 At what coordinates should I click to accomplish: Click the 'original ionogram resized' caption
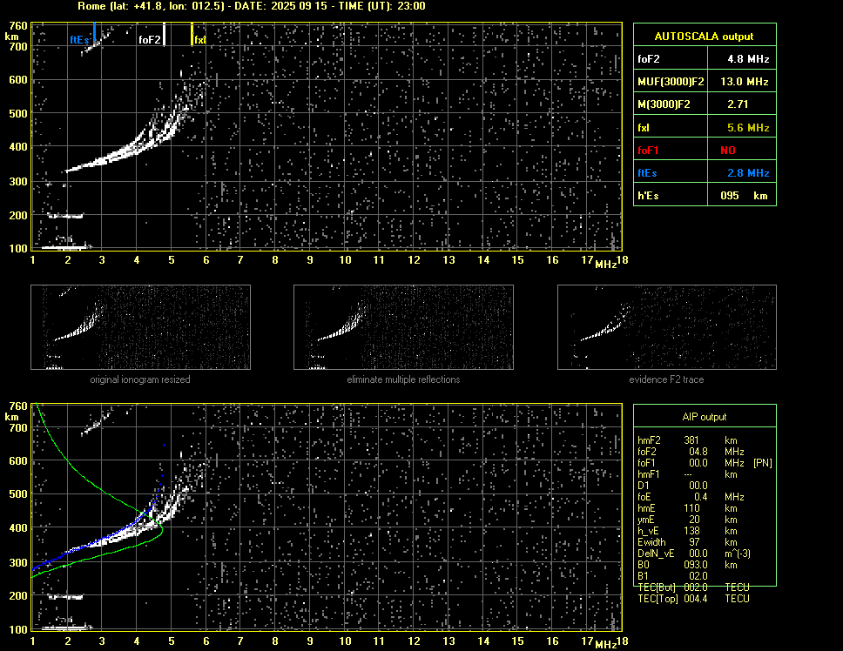(x=140, y=379)
